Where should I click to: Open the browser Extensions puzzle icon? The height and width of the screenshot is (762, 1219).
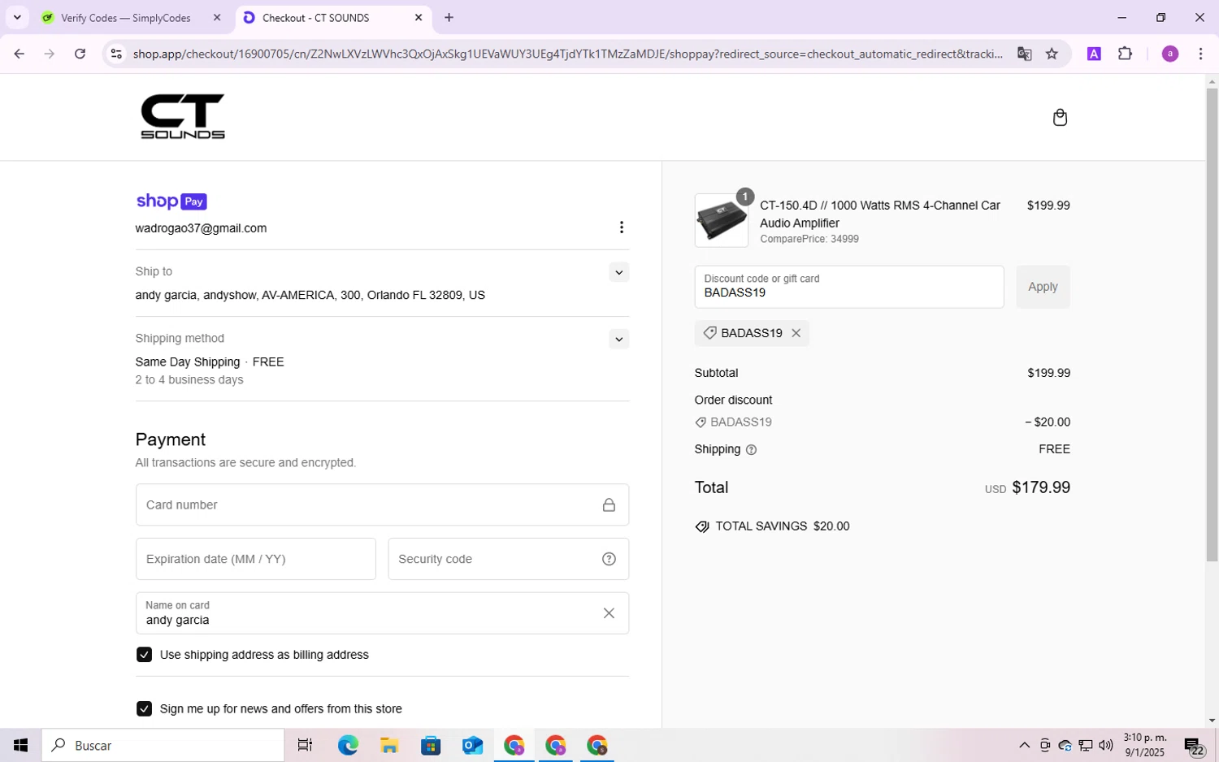(1125, 54)
